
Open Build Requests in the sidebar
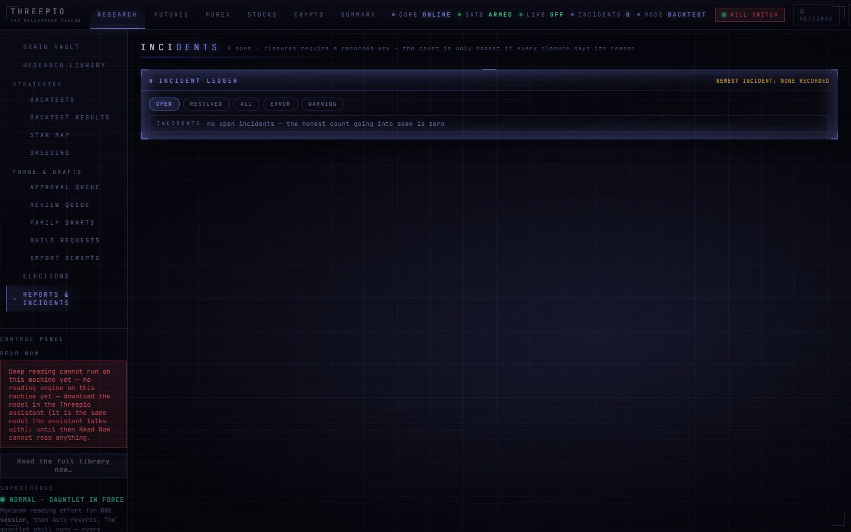65,240
